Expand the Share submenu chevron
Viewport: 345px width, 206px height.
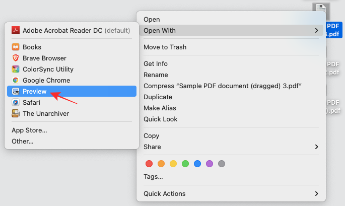coord(316,147)
